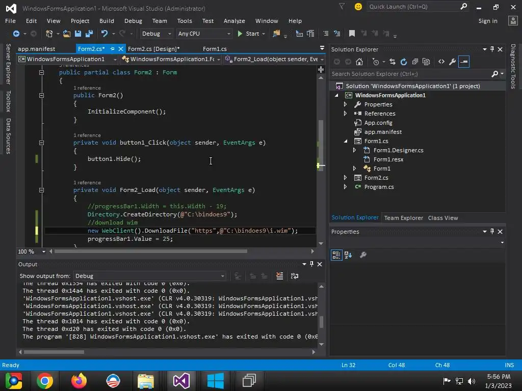Click the New Project toolbar icon
Viewport: 522px width, 391px height.
pyautogui.click(x=49, y=34)
